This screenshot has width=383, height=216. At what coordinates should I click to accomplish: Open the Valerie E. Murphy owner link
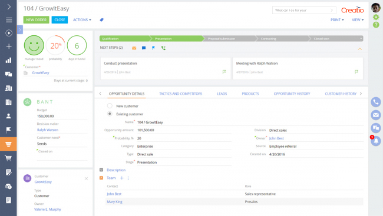(48, 209)
